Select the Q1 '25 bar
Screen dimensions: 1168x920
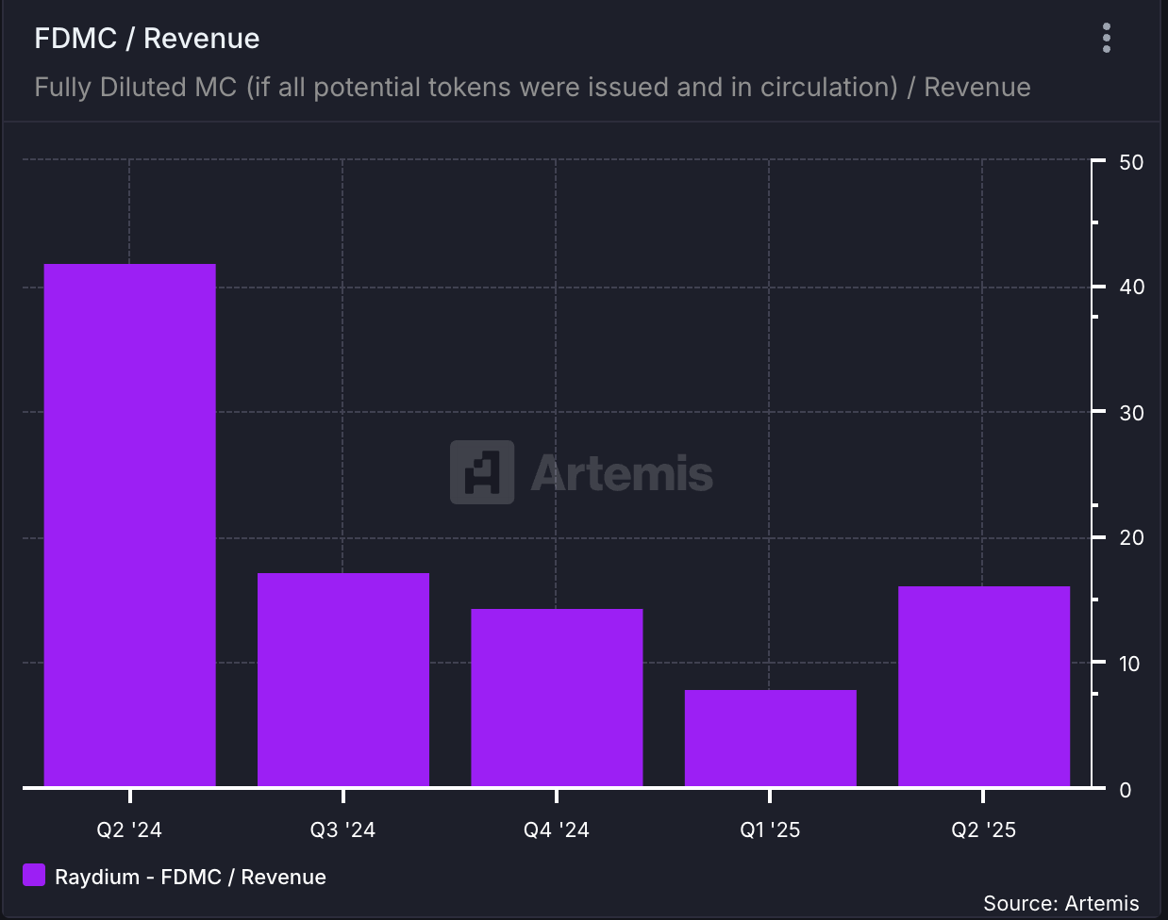pyautogui.click(x=770, y=738)
